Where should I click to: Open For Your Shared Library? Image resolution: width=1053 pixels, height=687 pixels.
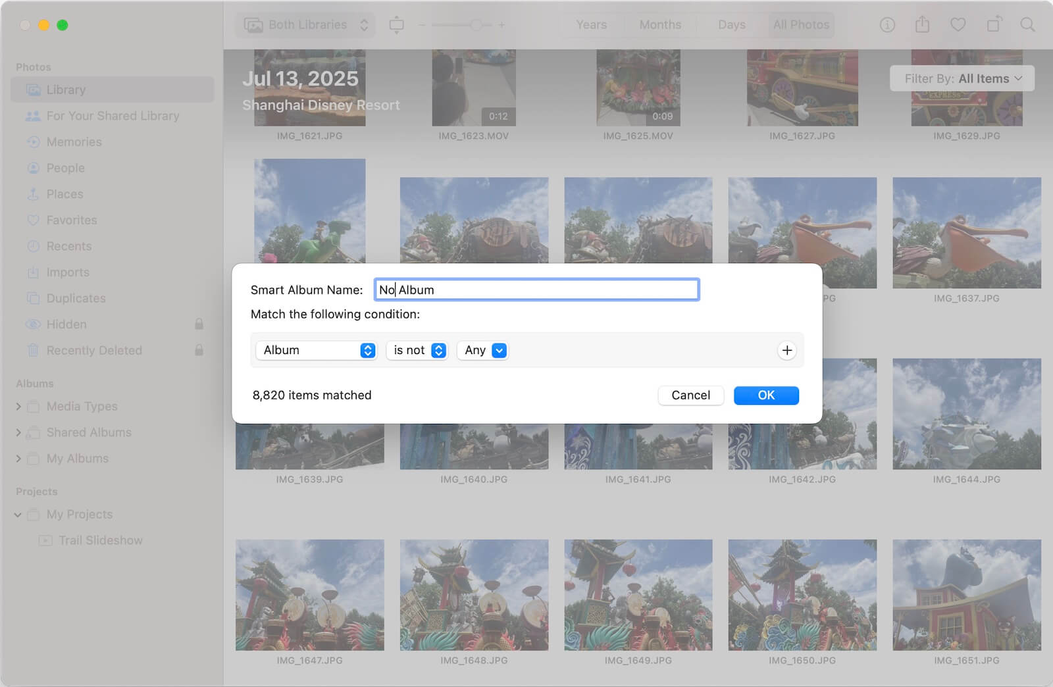113,116
